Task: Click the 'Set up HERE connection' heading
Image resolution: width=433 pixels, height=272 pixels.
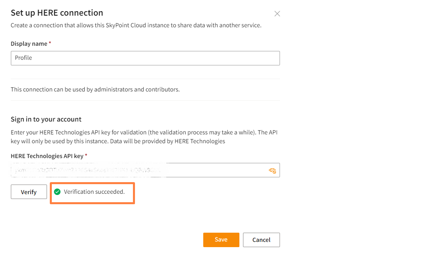Action: pyautogui.click(x=57, y=13)
